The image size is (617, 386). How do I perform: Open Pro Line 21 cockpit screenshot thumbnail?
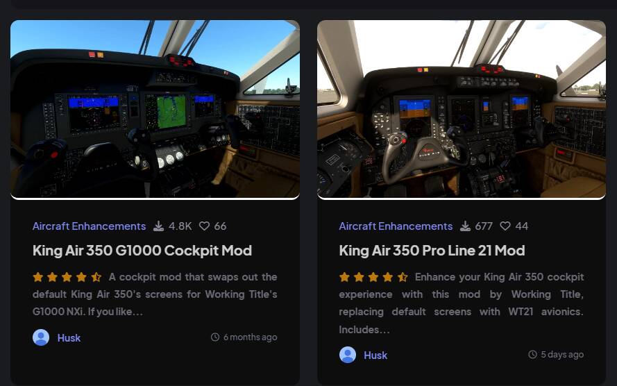coord(462,109)
